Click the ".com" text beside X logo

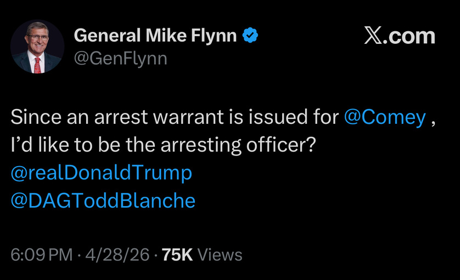point(409,36)
